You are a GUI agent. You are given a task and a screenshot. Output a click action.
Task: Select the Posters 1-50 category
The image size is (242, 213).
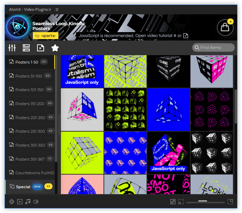[30, 62]
